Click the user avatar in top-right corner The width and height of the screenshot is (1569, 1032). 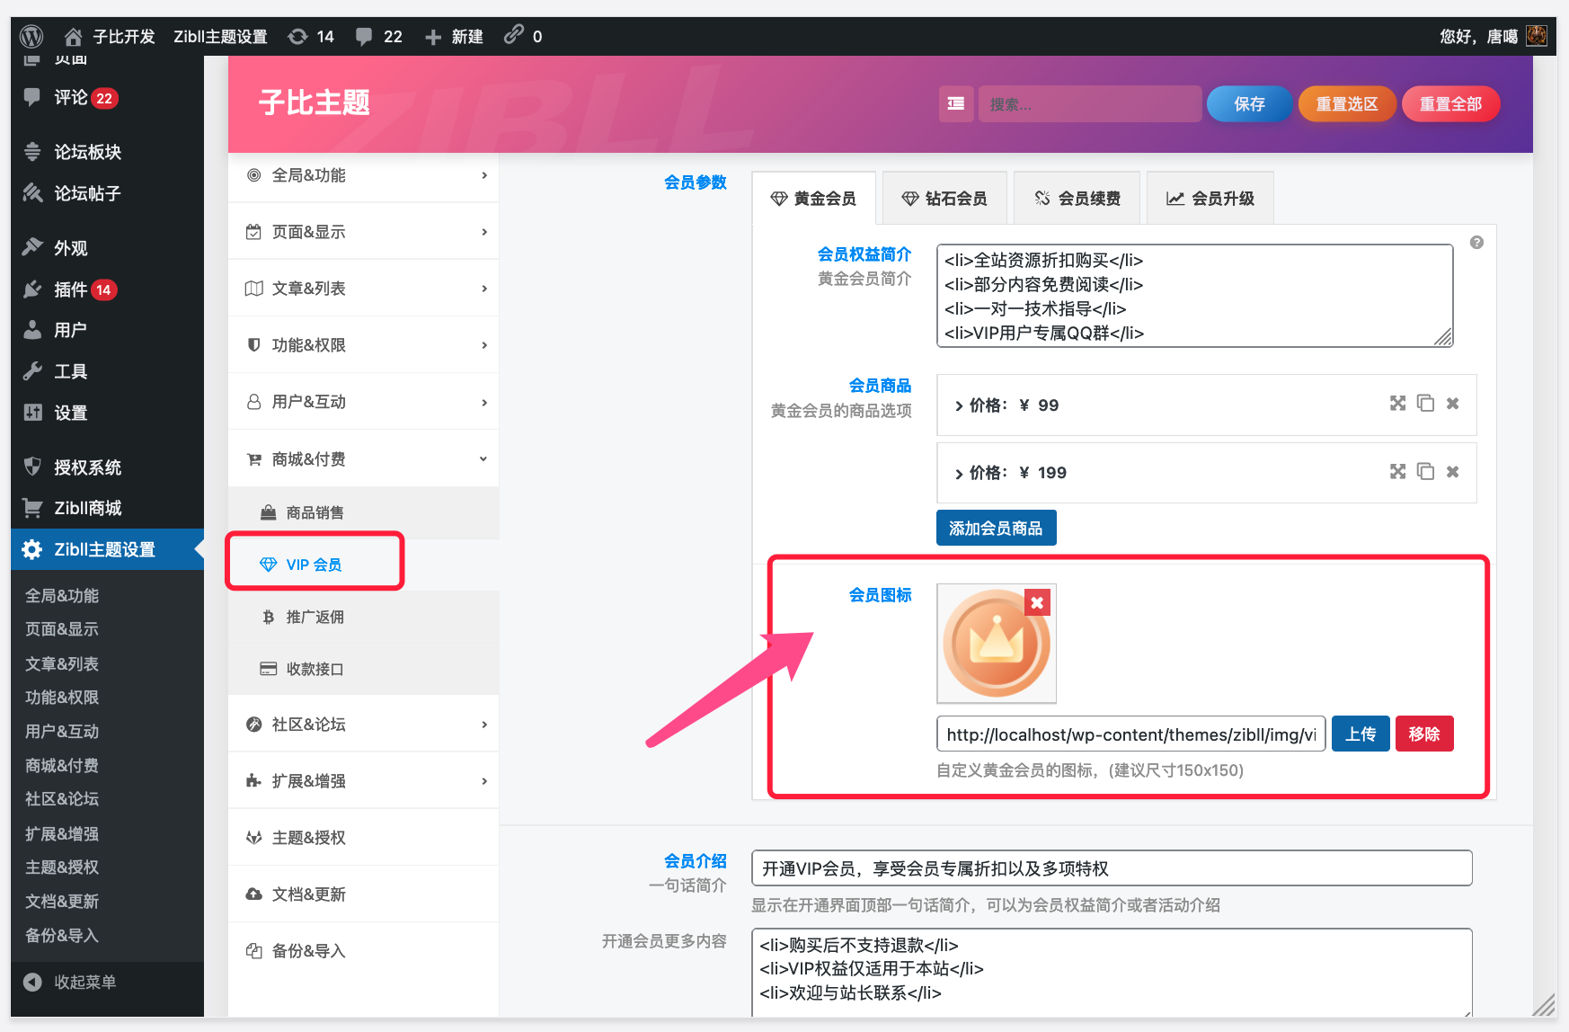1538,36
